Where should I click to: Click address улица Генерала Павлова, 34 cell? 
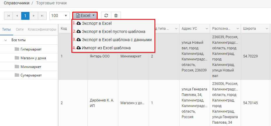pos(195,103)
